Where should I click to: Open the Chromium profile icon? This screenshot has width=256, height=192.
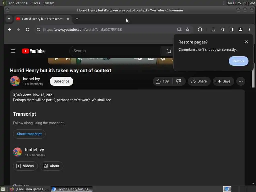(x=240, y=29)
